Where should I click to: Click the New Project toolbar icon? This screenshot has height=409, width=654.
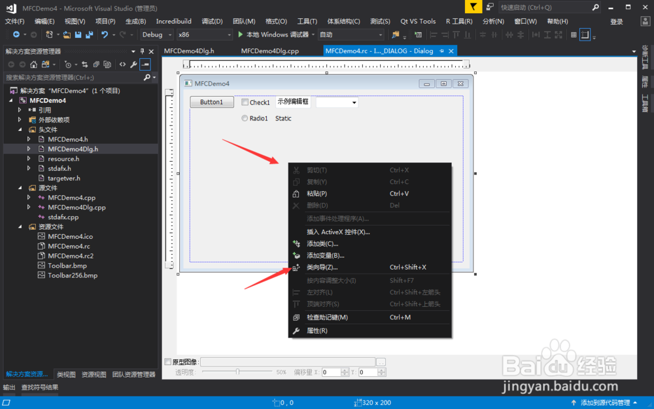pyautogui.click(x=49, y=35)
